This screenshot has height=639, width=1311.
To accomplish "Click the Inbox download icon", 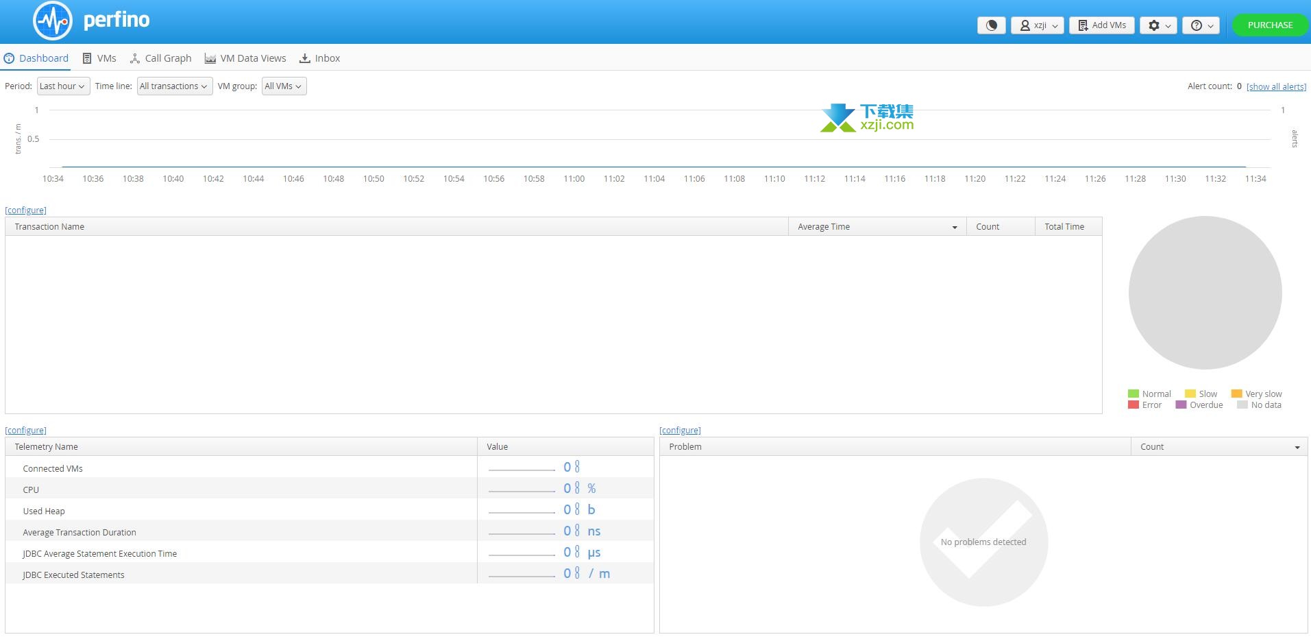I will (305, 58).
